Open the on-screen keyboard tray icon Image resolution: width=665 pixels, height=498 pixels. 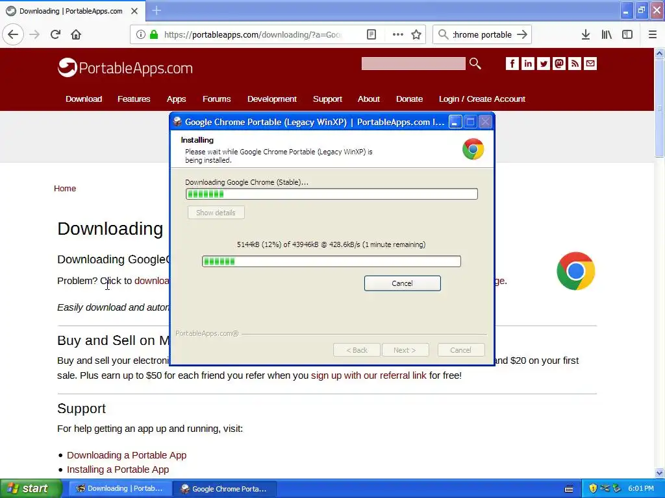tap(569, 489)
